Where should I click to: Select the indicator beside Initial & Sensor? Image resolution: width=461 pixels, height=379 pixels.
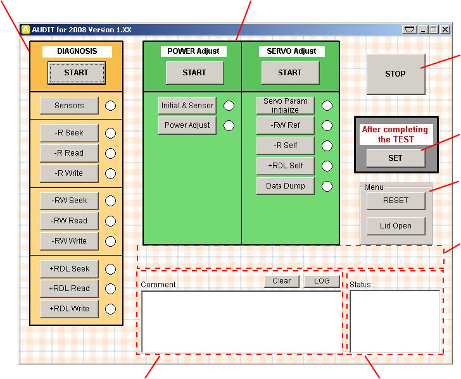pyautogui.click(x=229, y=106)
